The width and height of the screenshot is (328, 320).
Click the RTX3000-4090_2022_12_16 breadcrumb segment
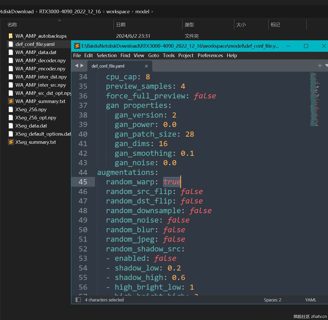[x=70, y=12]
